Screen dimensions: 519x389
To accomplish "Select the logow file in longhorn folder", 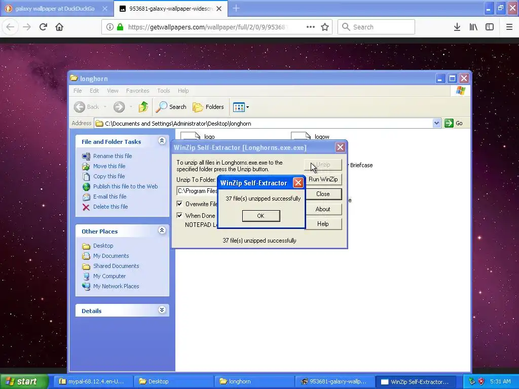I will click(x=311, y=136).
